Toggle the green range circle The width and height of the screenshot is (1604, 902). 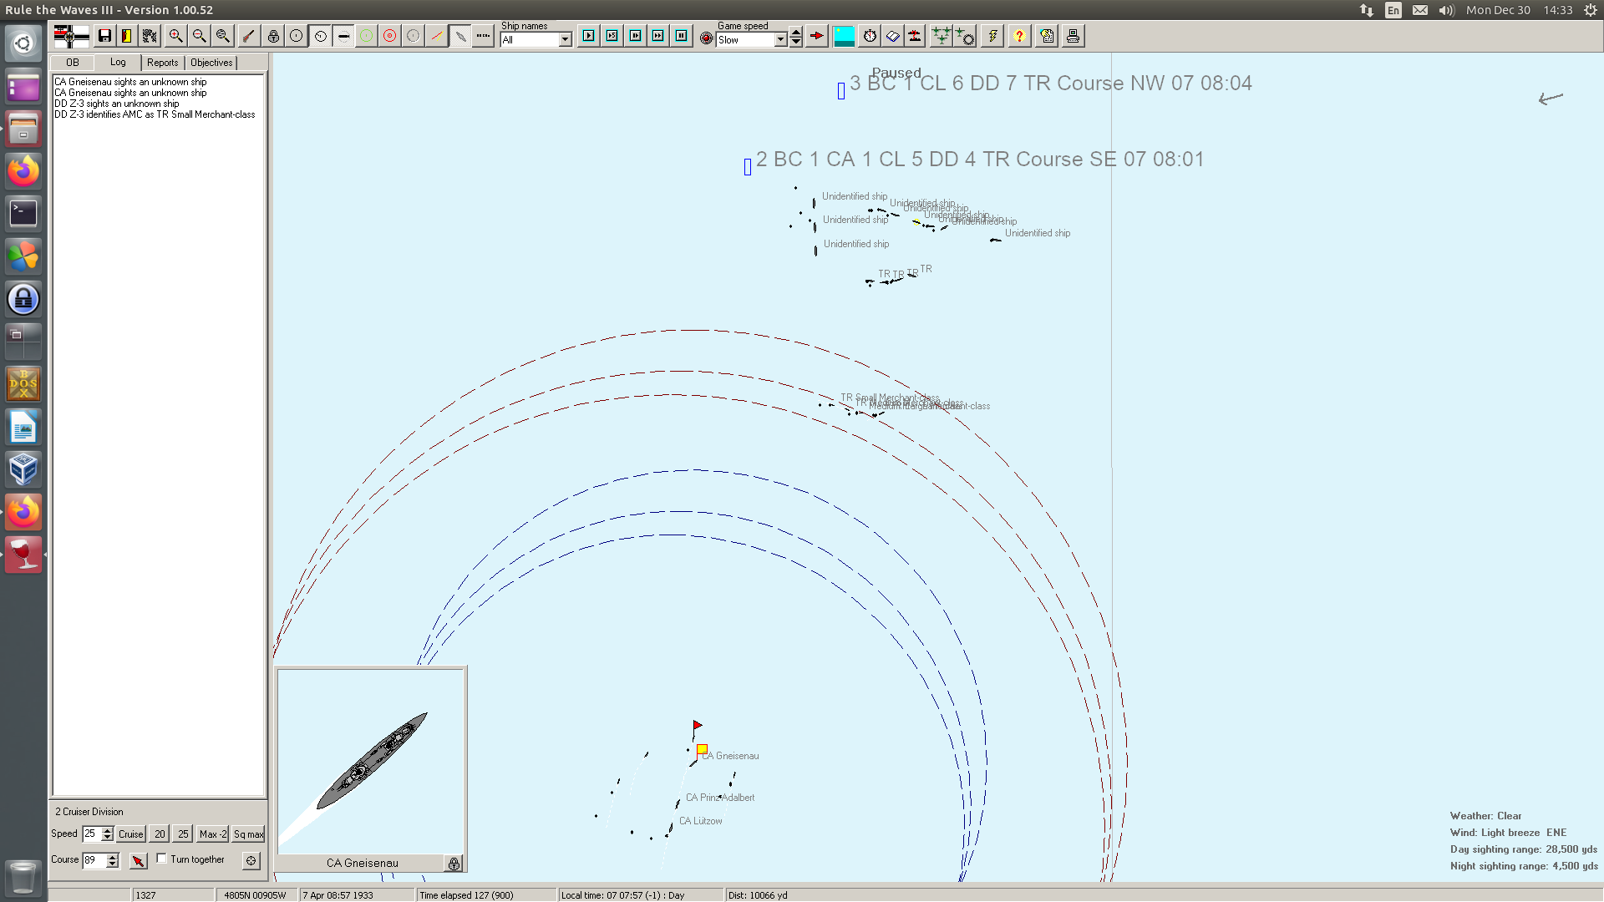pos(367,36)
